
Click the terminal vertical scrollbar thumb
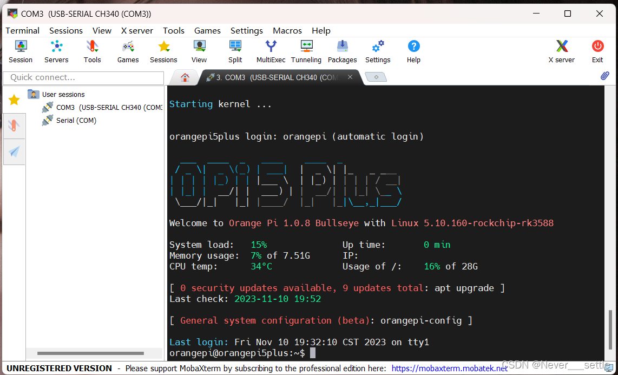(x=609, y=329)
